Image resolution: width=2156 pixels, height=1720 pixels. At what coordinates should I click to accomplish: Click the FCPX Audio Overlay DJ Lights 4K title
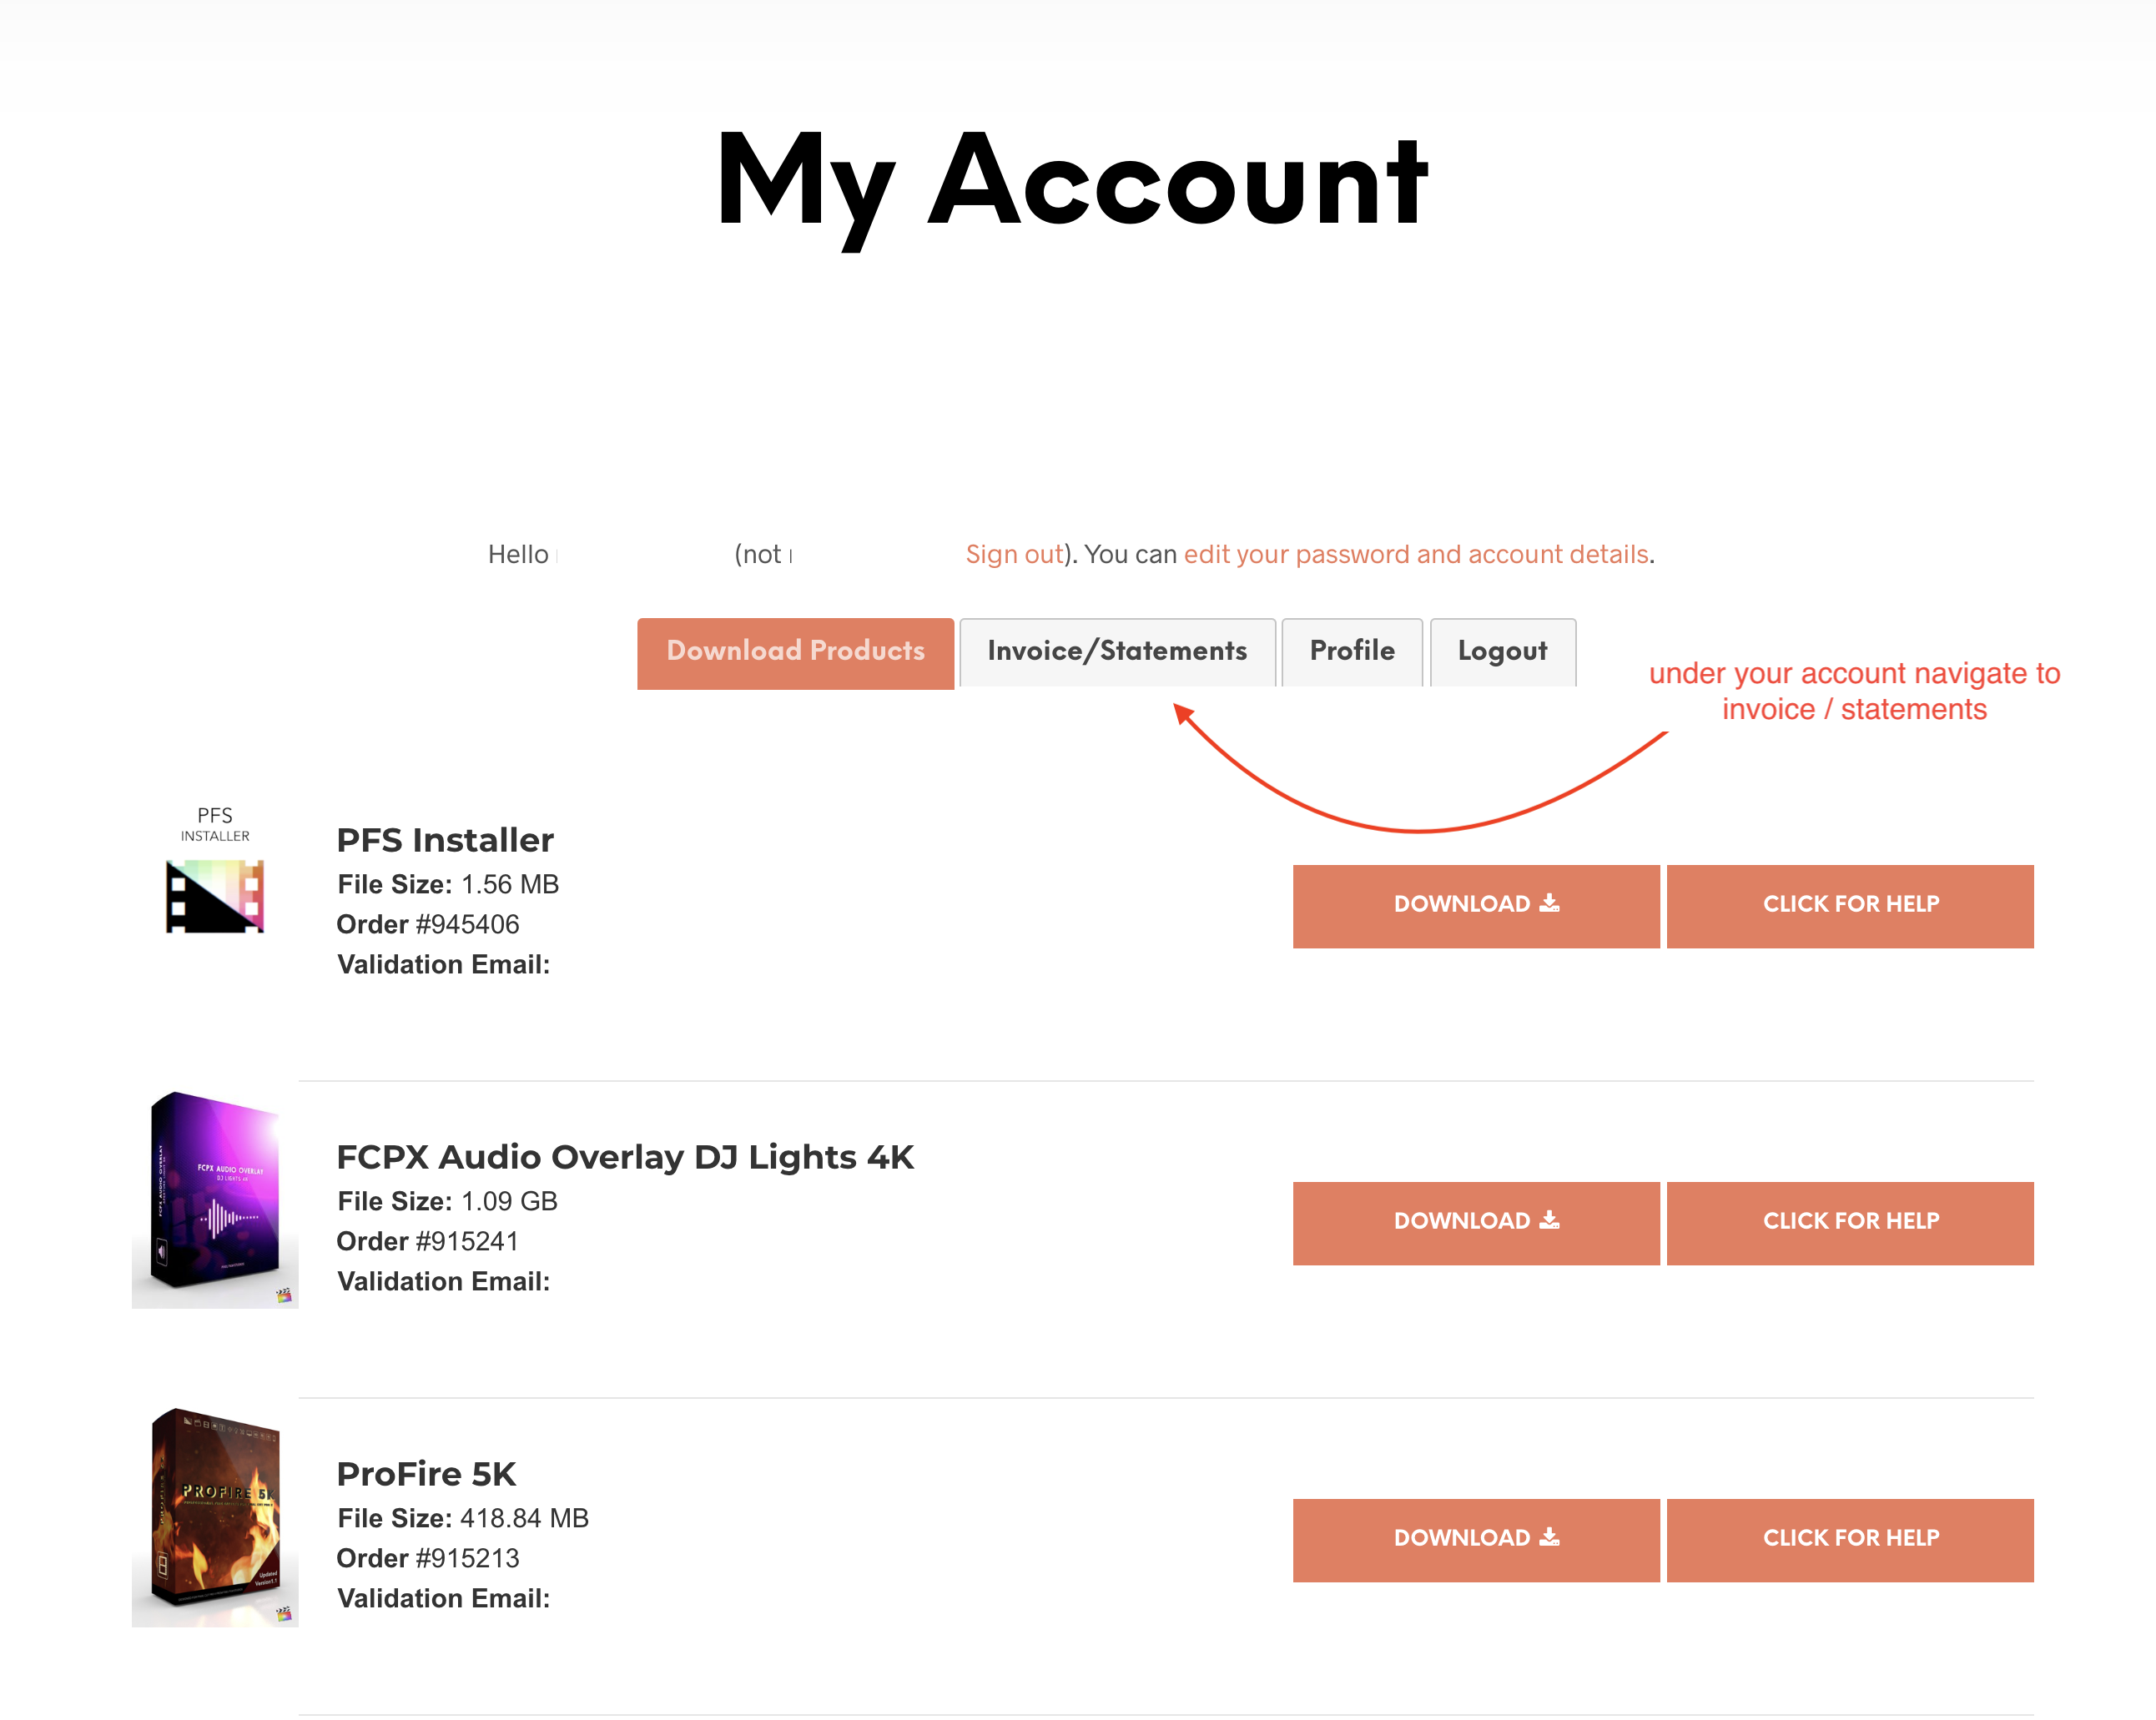(625, 1157)
